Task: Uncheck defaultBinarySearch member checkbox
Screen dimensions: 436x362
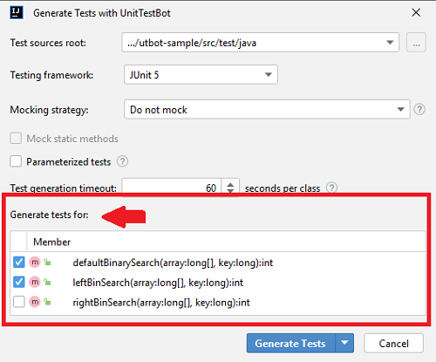Action: click(19, 263)
